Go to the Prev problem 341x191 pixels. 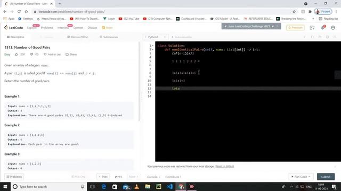pos(103,177)
